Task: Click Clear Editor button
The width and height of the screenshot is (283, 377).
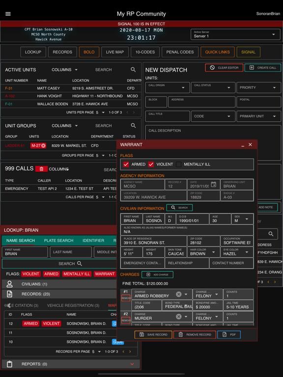Action: click(x=224, y=68)
